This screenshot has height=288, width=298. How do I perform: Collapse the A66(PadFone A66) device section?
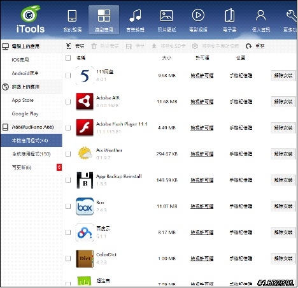click(31, 127)
